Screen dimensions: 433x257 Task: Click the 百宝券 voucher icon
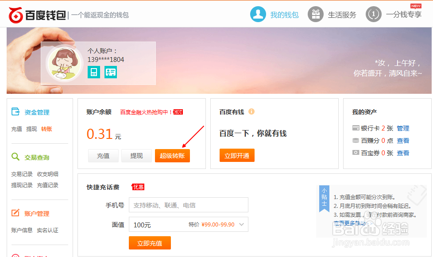tap(356, 153)
